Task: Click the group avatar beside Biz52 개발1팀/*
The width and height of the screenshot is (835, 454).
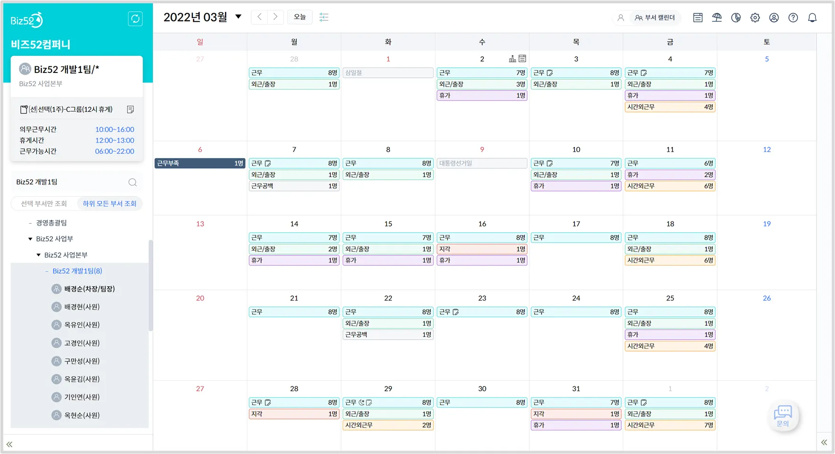Action: 25,69
